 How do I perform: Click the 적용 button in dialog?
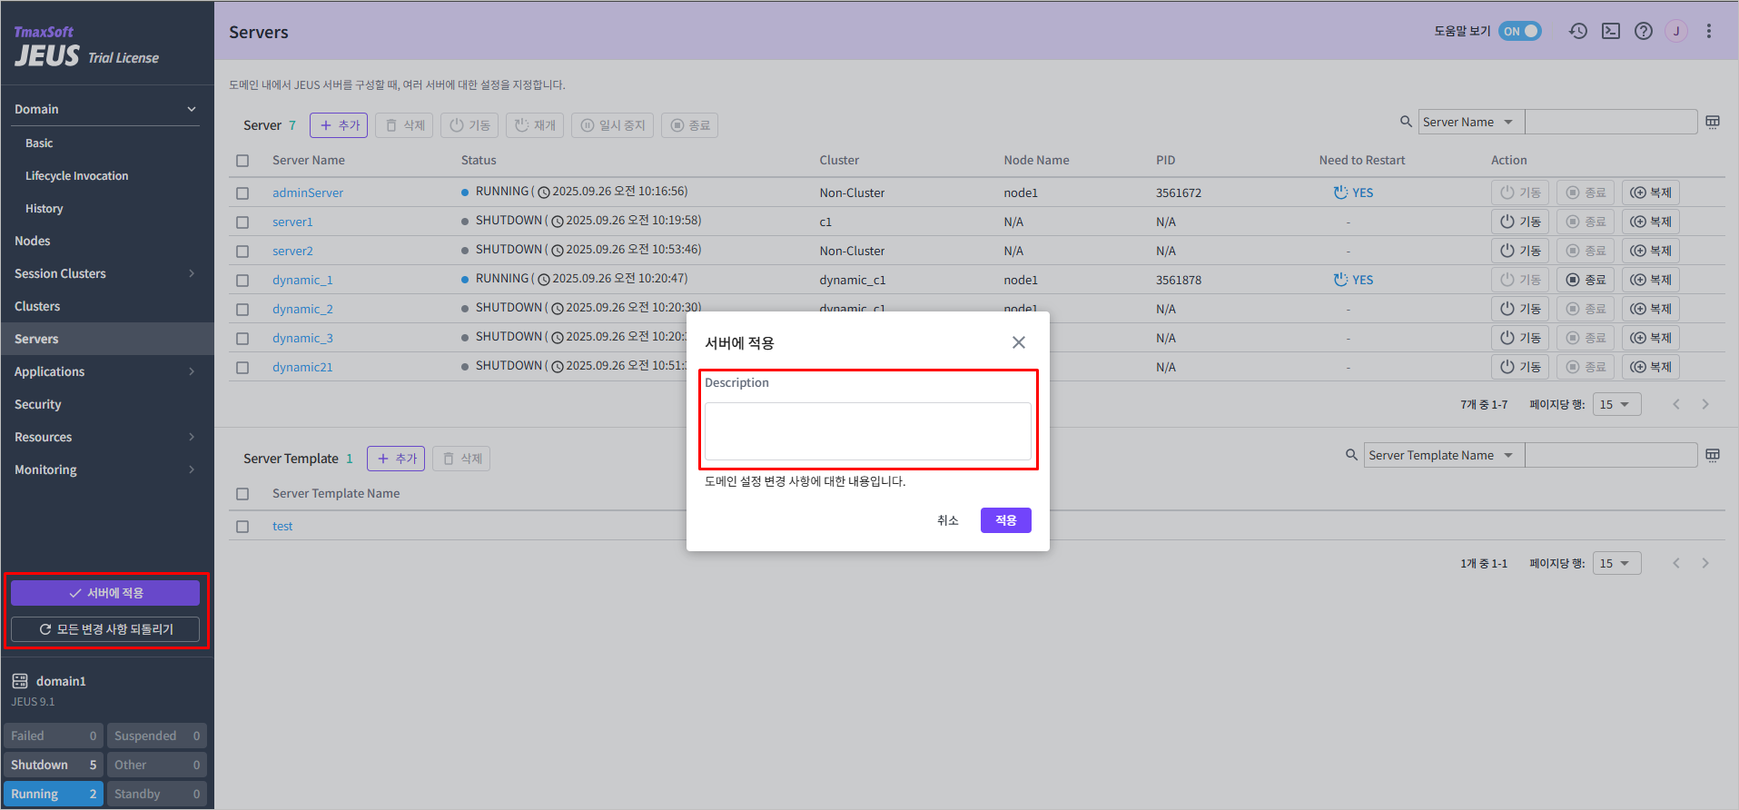1005,520
